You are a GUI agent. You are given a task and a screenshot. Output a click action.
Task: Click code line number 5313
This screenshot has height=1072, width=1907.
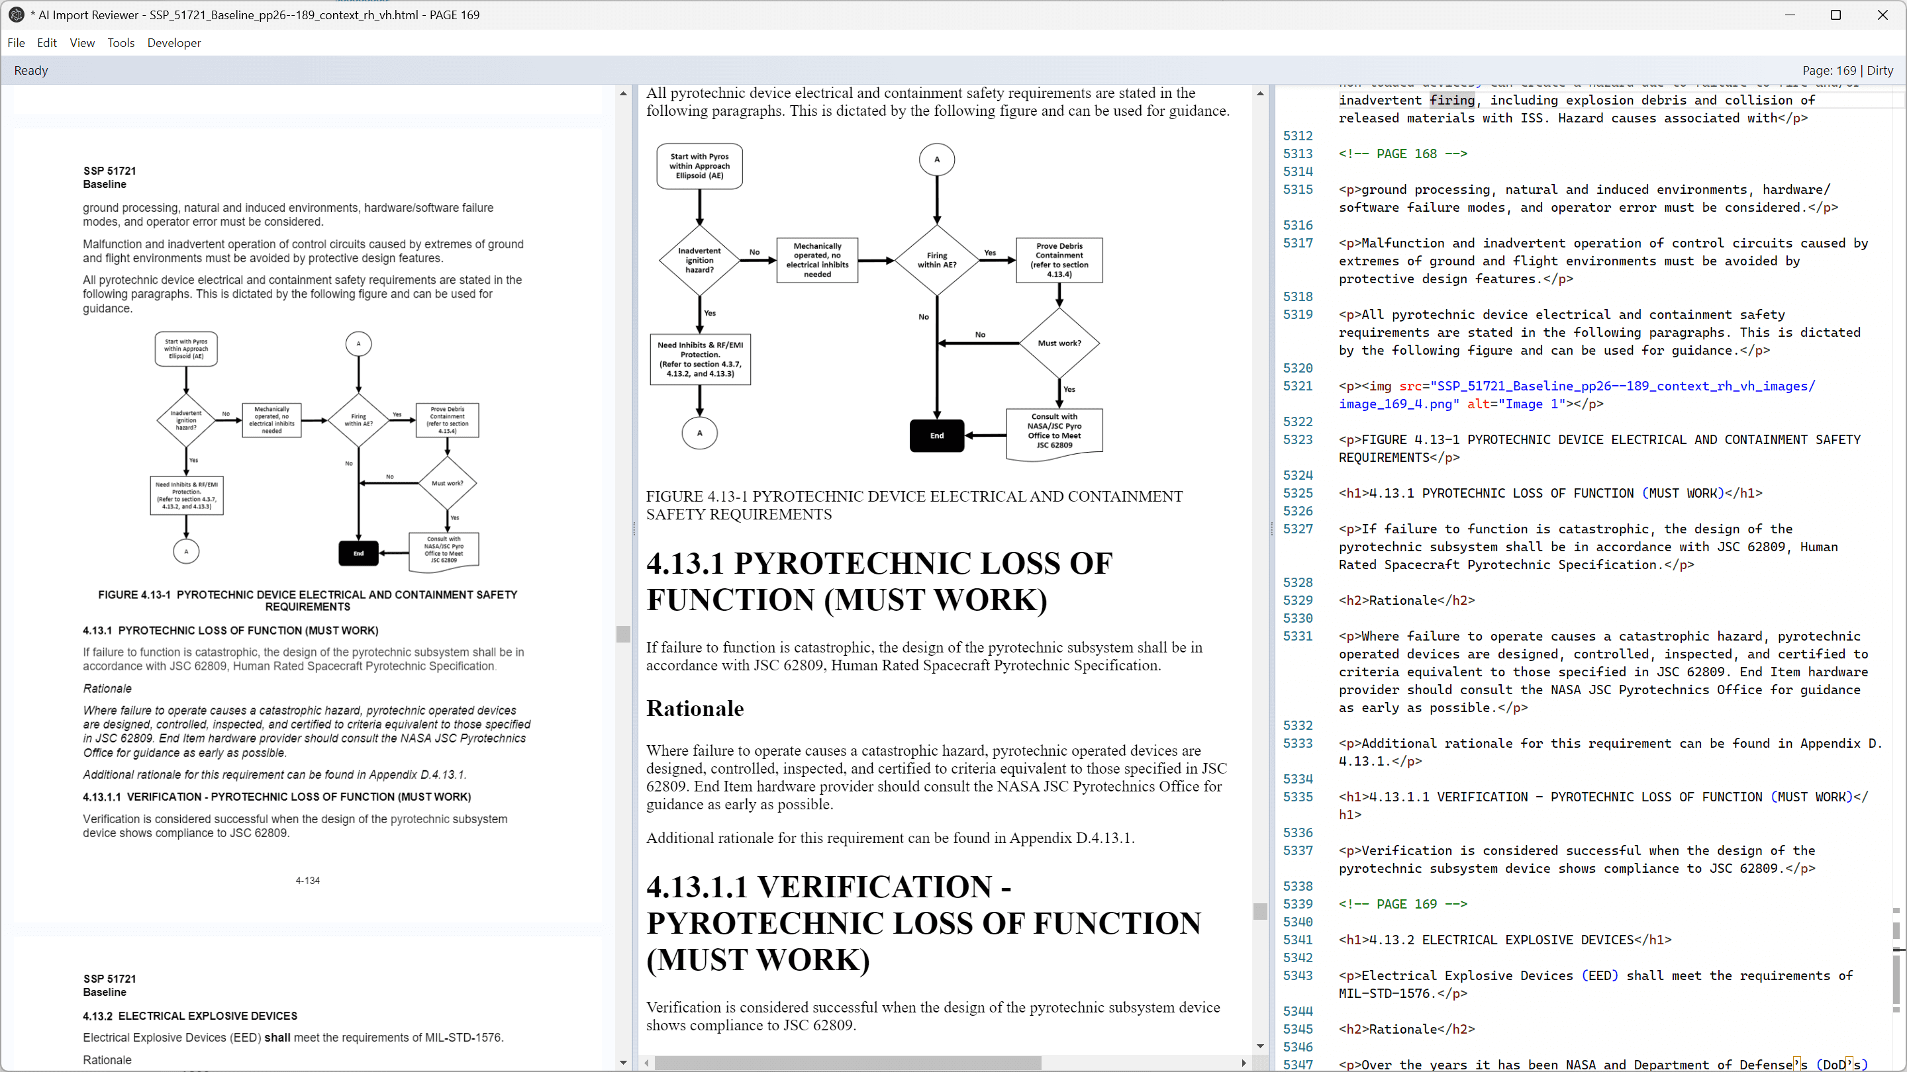pos(1297,153)
